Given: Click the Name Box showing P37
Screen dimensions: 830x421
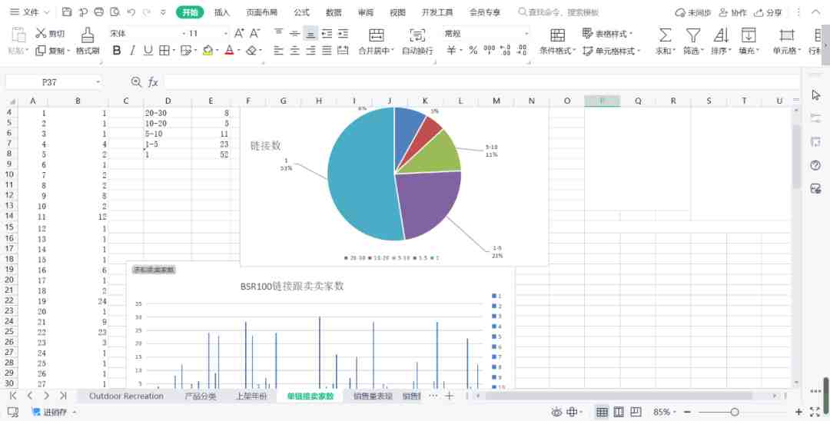Looking at the screenshot, I should (x=54, y=82).
